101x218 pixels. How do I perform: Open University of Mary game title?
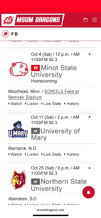56,134
